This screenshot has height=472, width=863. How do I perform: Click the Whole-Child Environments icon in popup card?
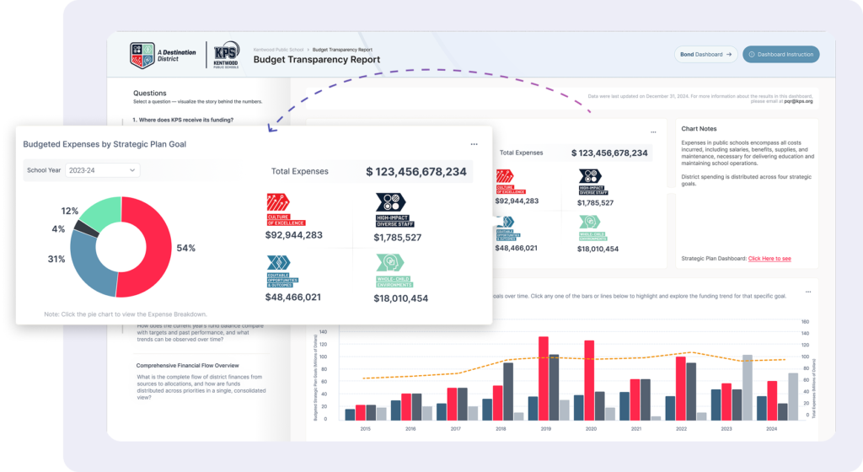(x=389, y=263)
